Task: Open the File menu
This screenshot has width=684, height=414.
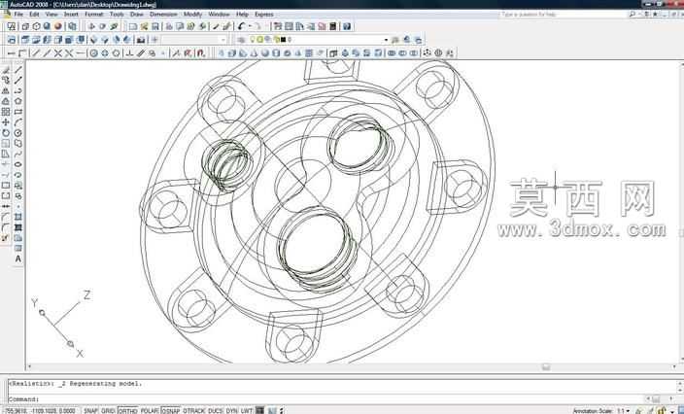Action: [x=18, y=15]
